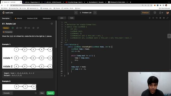171x96 pixels.
Task: Open the Problem List
Action: pyautogui.click(x=85, y=13)
